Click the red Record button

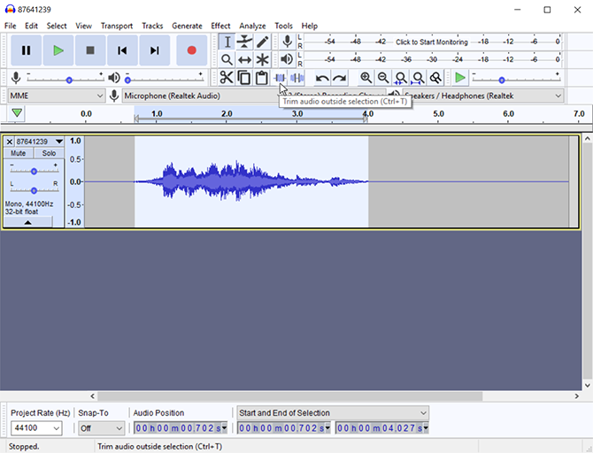[191, 50]
